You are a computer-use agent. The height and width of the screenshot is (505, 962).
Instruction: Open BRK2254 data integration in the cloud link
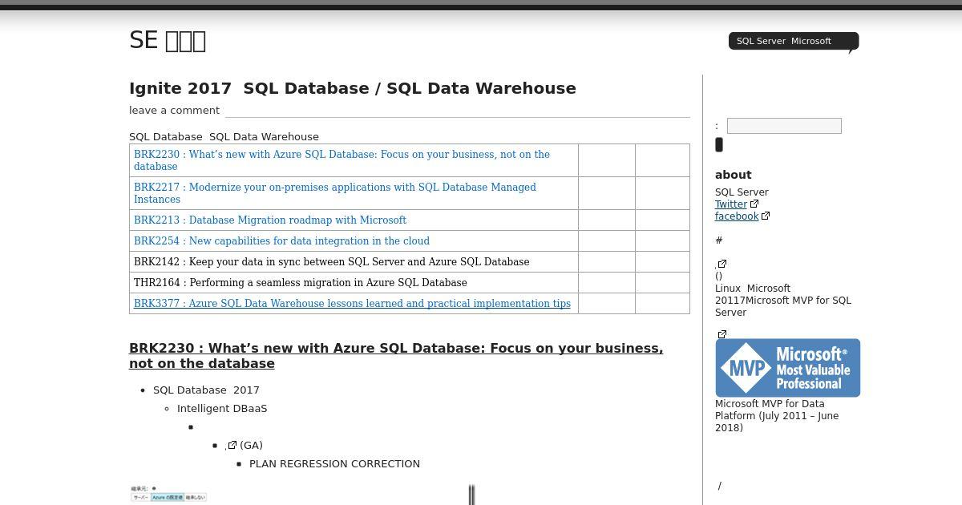(281, 240)
